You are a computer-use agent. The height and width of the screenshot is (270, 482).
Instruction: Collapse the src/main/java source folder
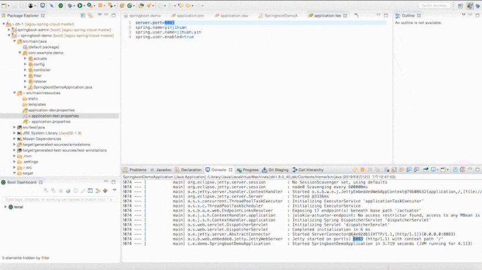pyautogui.click(x=14, y=41)
